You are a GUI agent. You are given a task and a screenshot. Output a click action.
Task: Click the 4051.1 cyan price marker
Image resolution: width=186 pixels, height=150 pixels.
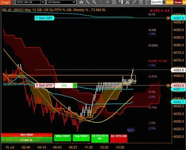tap(178, 89)
